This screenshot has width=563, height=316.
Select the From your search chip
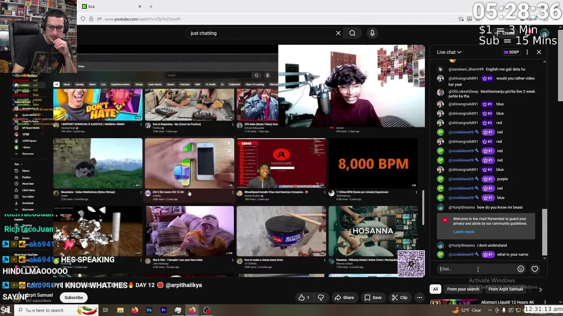coord(463,289)
